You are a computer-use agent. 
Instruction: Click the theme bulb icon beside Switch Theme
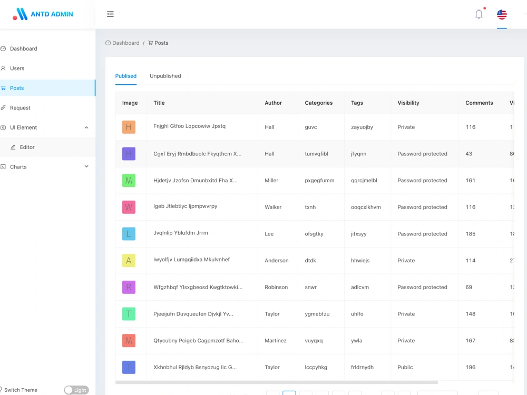1,390
